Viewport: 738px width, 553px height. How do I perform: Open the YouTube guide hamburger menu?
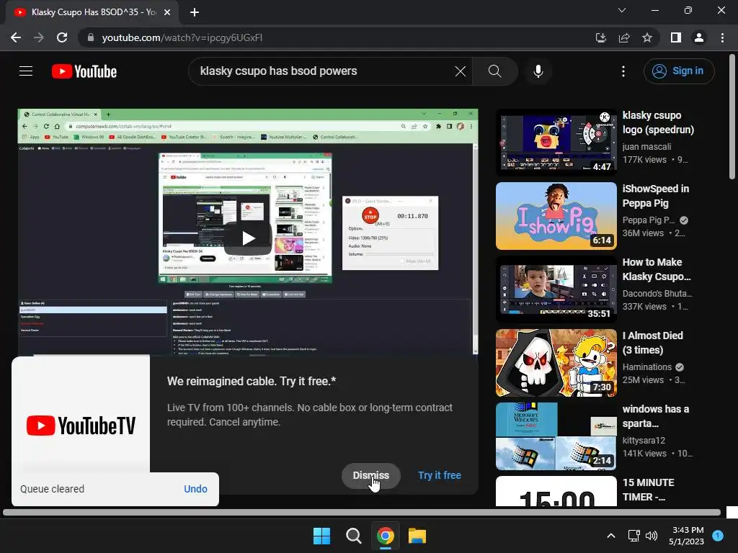tap(26, 71)
